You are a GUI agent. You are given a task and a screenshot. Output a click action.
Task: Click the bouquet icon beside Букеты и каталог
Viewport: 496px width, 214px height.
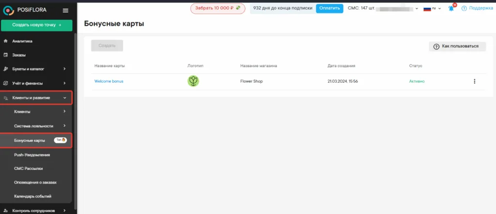(x=5, y=69)
